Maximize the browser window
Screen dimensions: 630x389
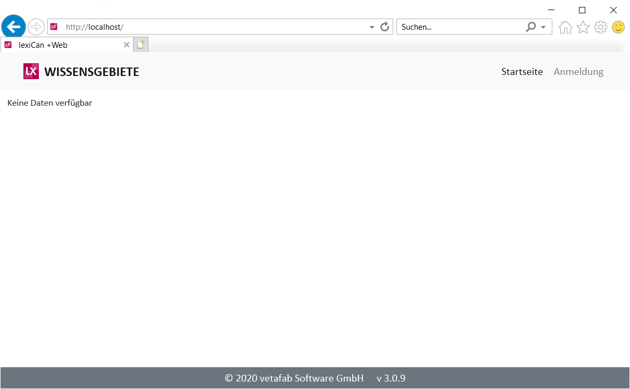coord(582,10)
